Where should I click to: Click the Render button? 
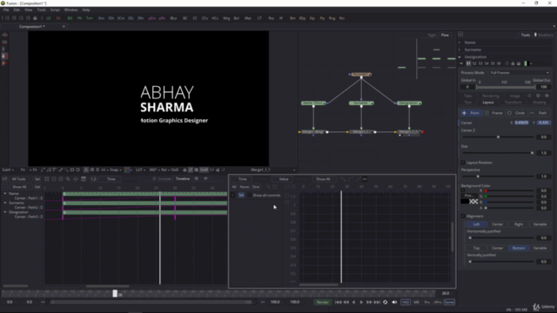[x=323, y=303]
